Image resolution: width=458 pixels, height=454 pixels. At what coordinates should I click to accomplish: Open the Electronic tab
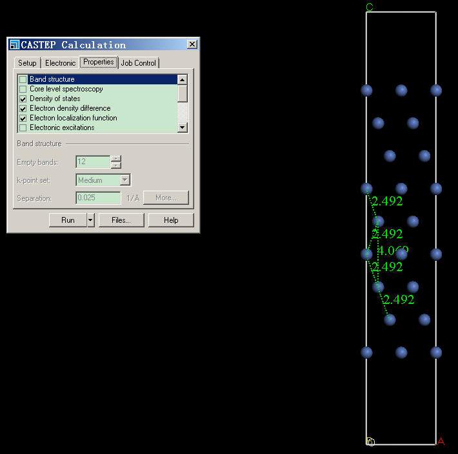point(60,62)
